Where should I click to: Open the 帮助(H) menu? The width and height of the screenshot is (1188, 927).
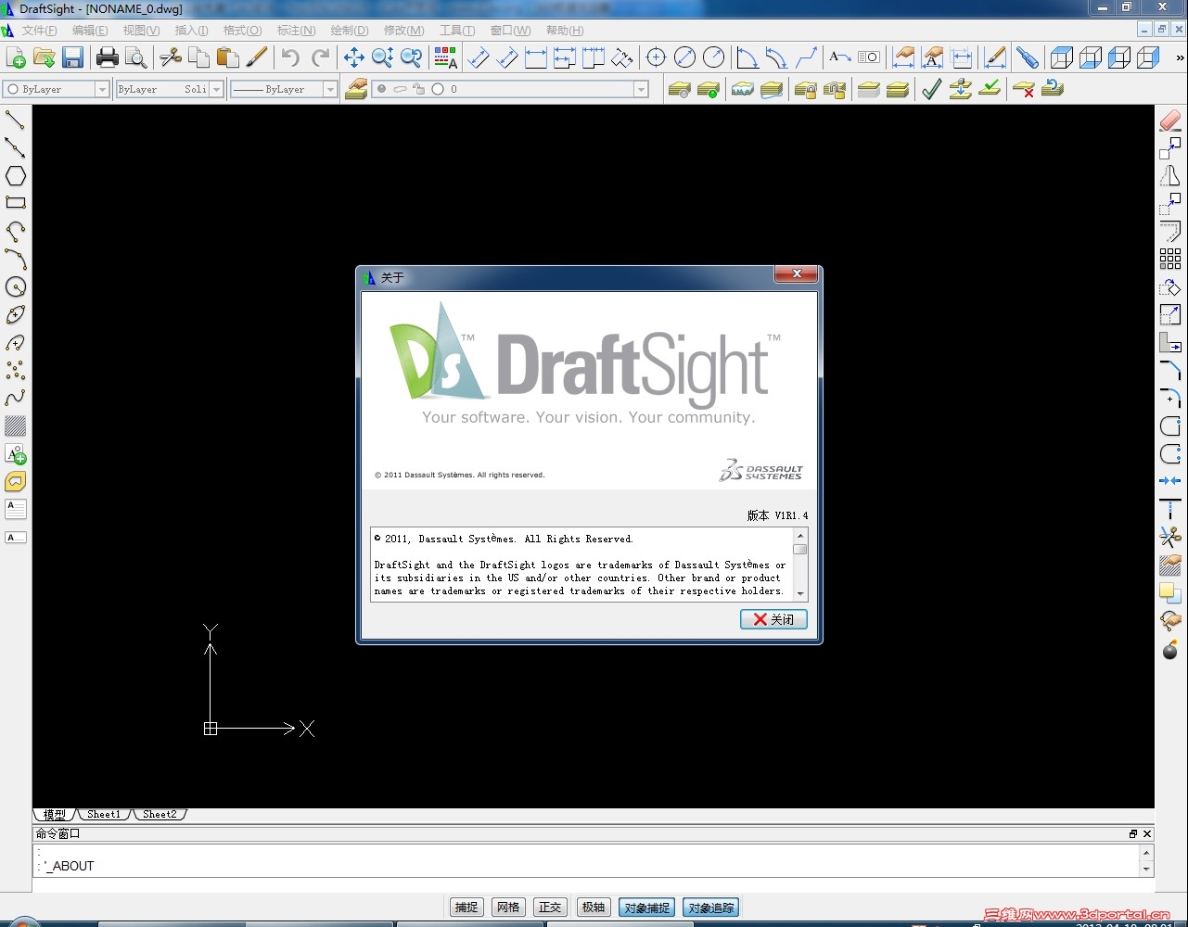point(565,31)
